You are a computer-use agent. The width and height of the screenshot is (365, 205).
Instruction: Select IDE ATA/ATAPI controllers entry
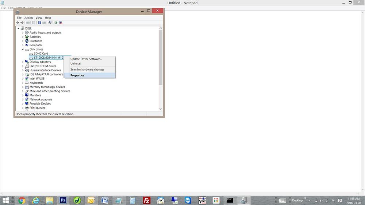tap(46, 74)
